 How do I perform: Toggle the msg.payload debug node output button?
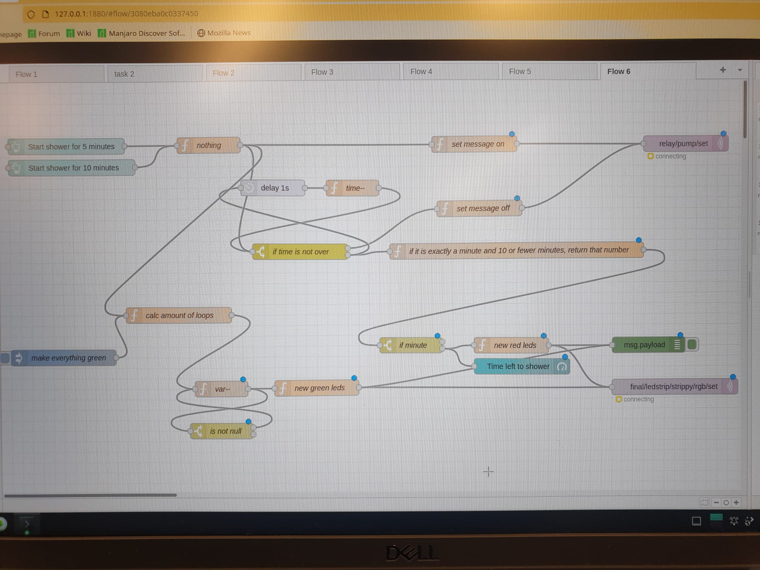692,345
